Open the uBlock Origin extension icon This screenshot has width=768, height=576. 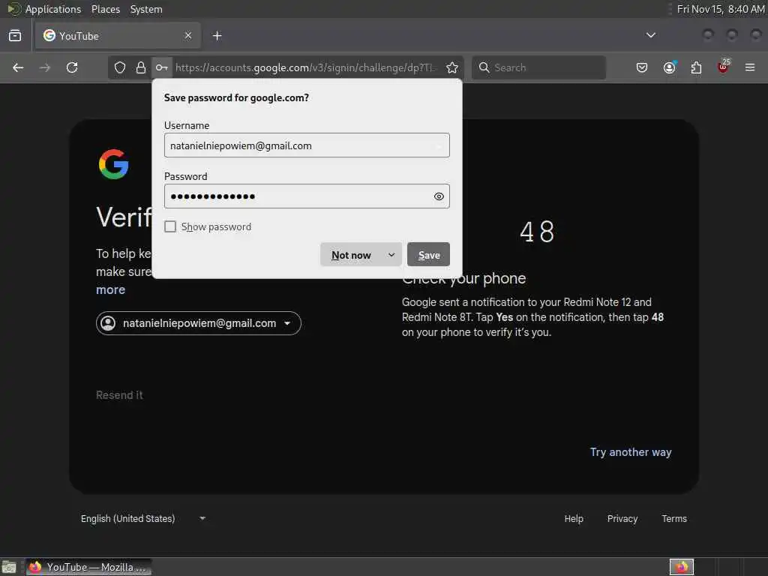724,67
